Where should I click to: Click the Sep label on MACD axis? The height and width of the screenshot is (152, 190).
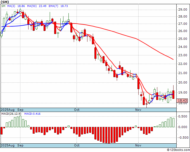coord(20,145)
